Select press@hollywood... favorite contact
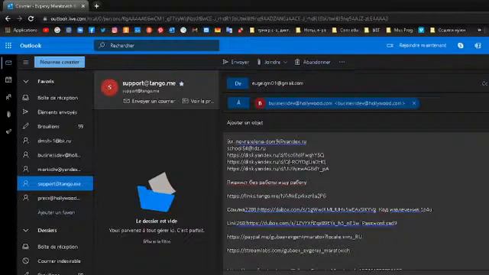 (x=55, y=198)
